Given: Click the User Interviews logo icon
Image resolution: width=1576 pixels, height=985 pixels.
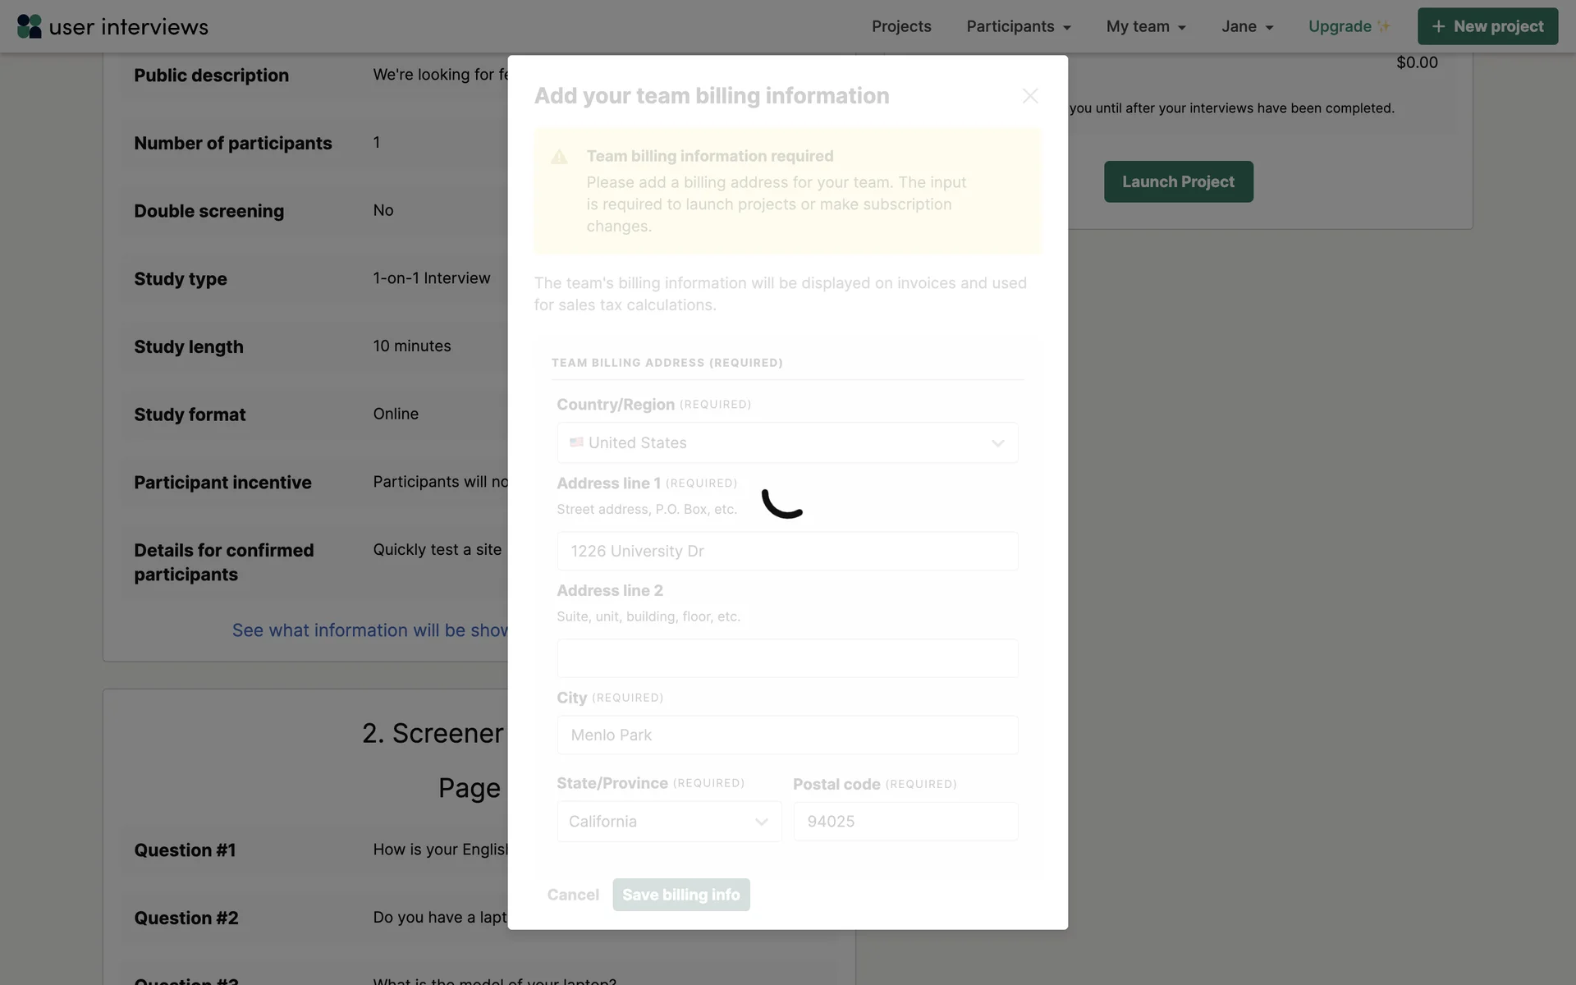Looking at the screenshot, I should (30, 26).
